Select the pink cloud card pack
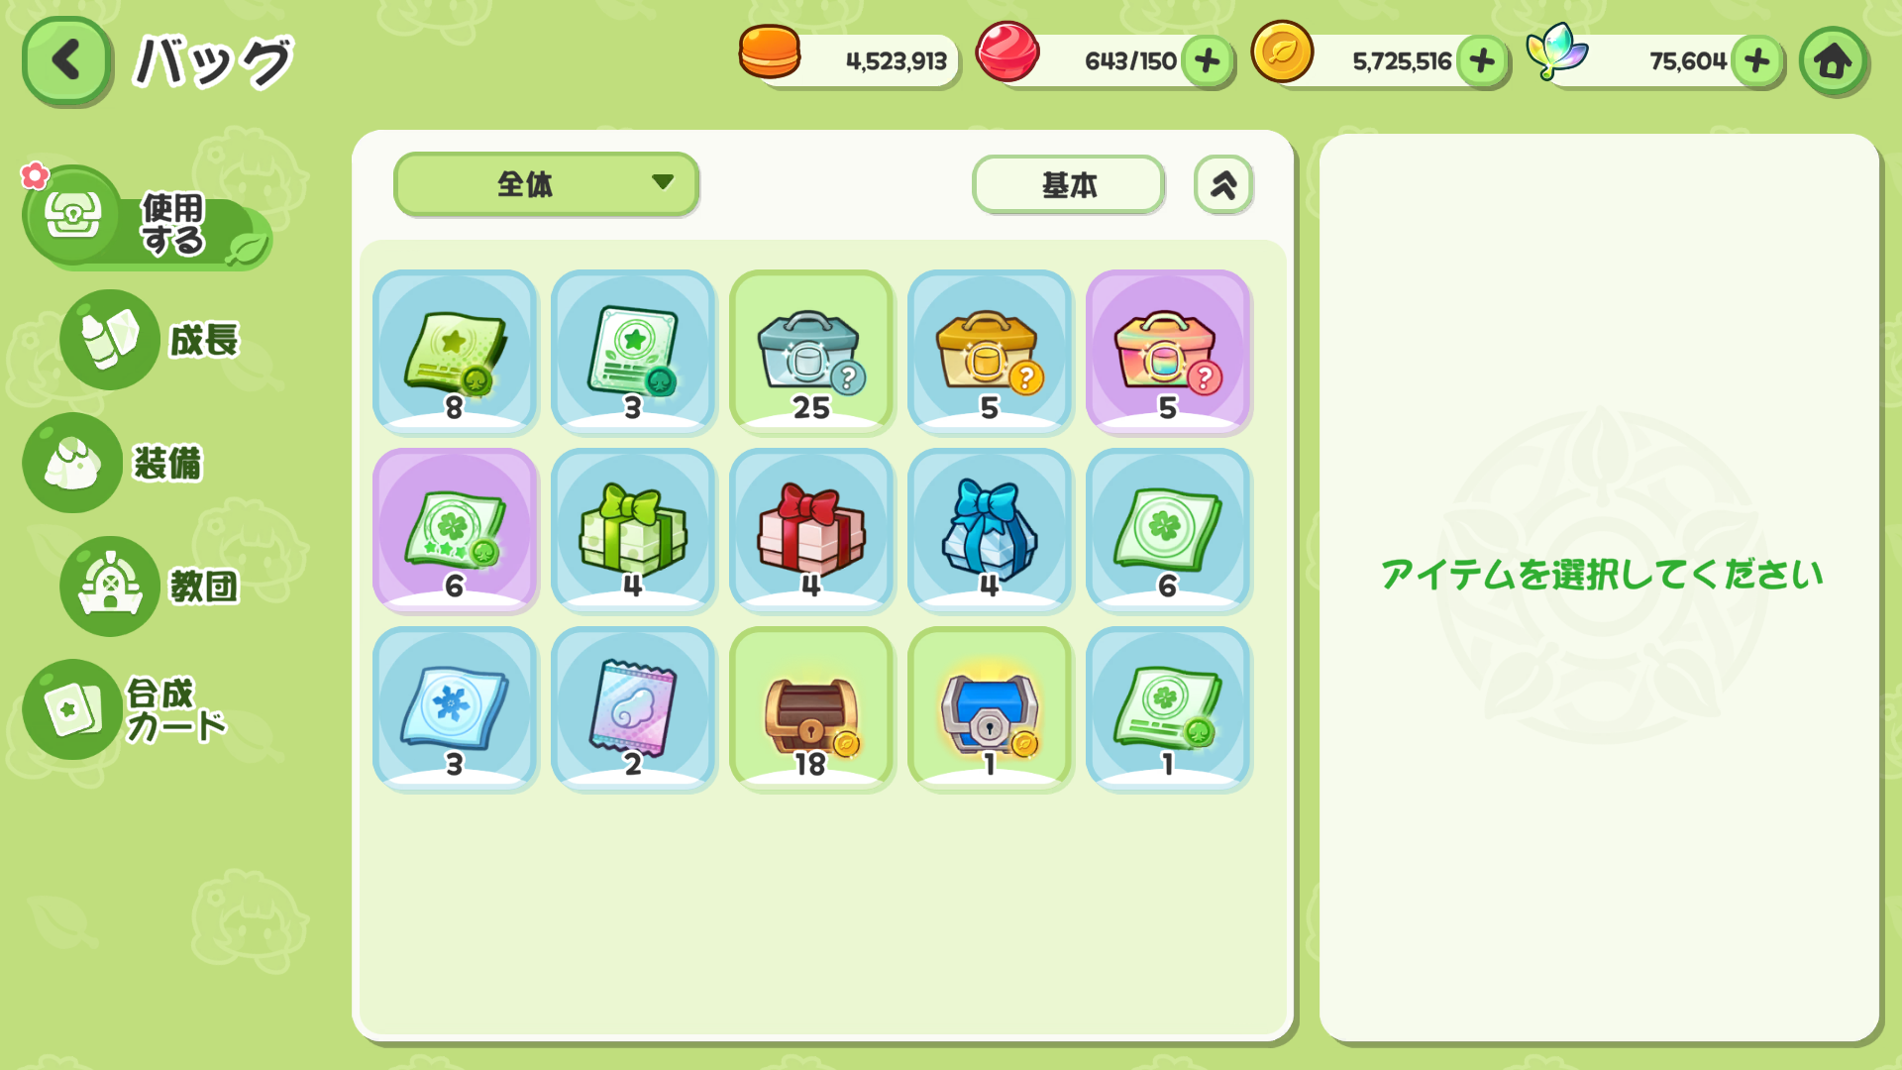Viewport: 1902px width, 1070px height. 633,708
